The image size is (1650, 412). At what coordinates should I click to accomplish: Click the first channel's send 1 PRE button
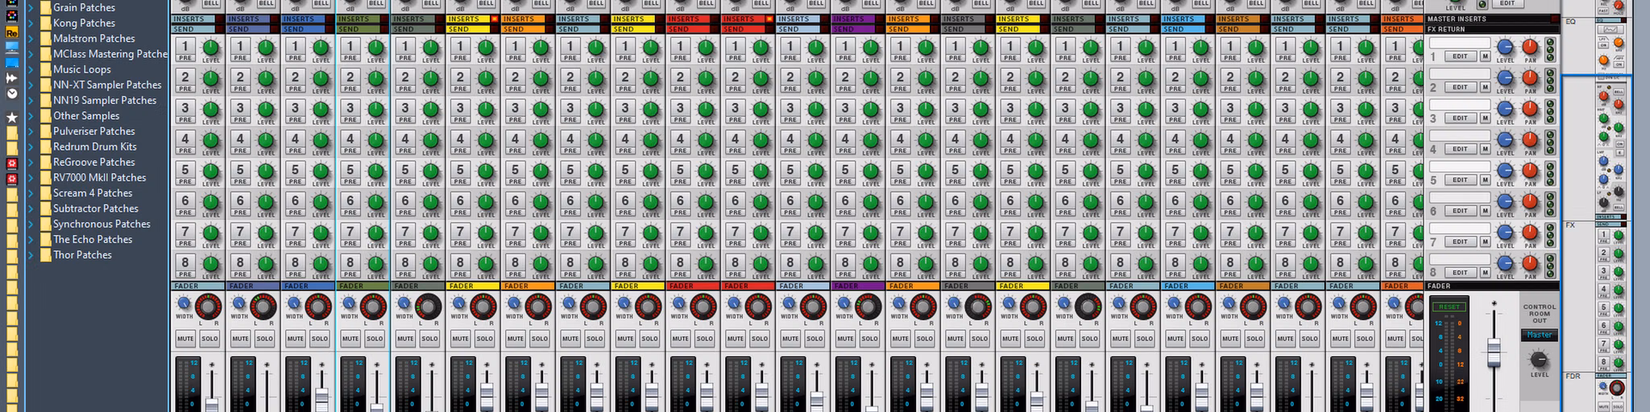[x=185, y=58]
